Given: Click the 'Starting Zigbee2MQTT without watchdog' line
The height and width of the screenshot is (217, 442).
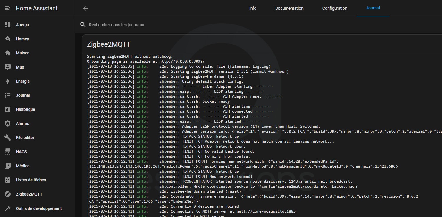Looking at the screenshot, I should [x=130, y=56].
